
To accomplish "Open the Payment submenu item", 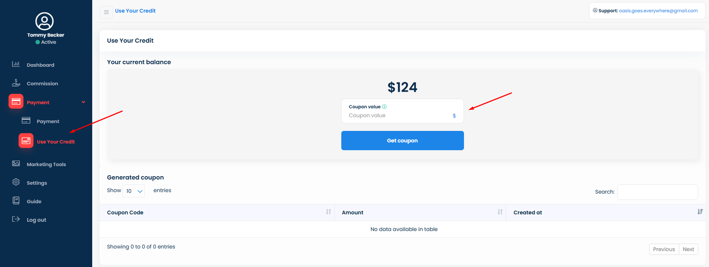I will coord(48,121).
